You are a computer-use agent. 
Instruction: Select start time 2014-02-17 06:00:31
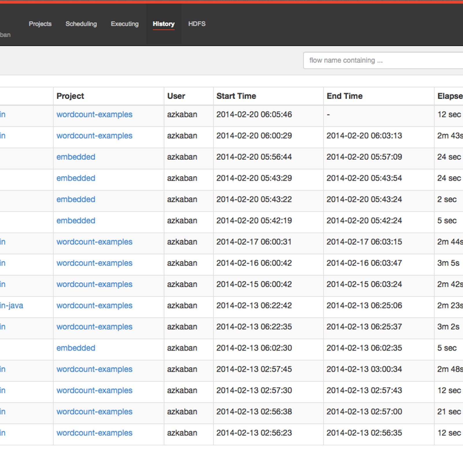[254, 242]
